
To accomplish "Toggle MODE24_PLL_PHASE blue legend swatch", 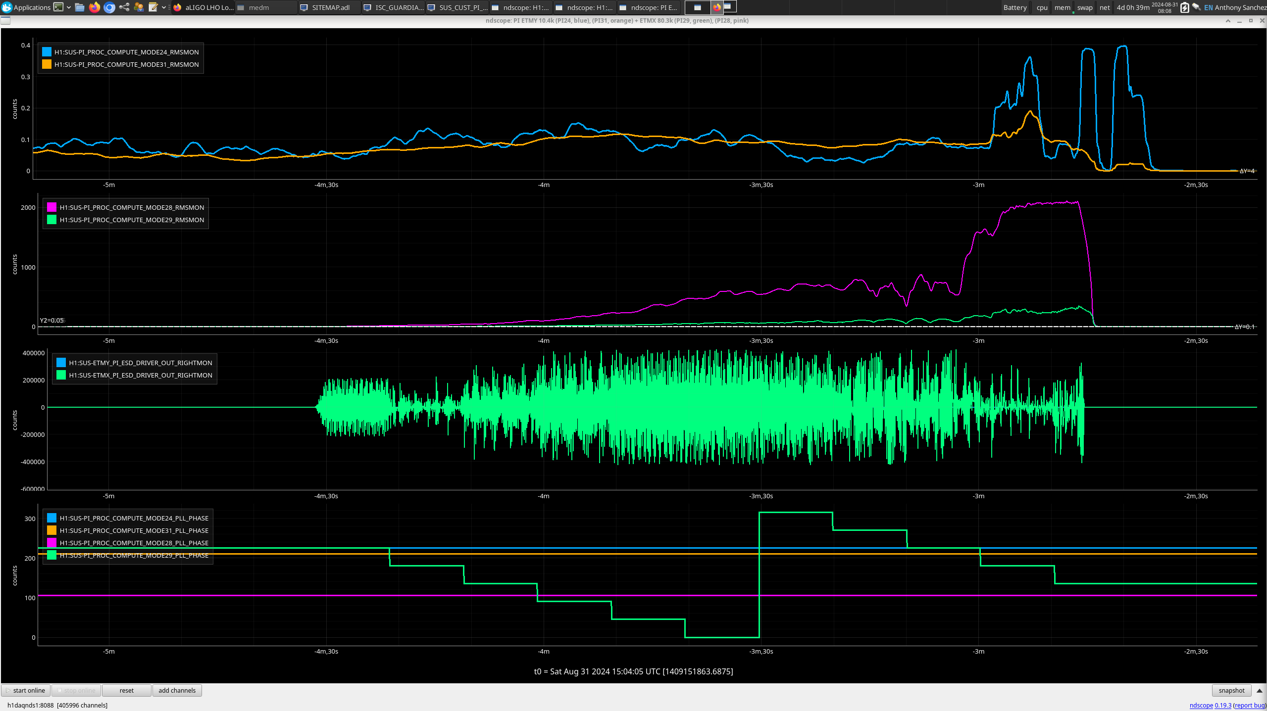I will point(51,518).
